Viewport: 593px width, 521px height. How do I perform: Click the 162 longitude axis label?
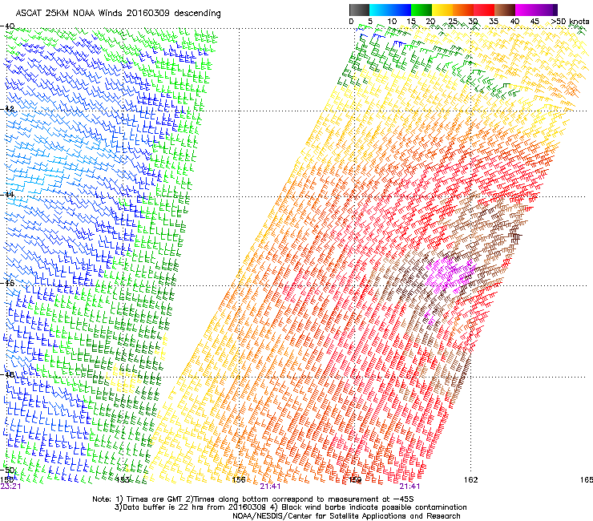point(471,480)
